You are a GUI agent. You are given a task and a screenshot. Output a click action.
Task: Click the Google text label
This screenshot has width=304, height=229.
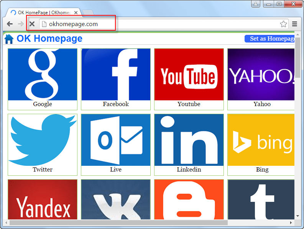(43, 104)
